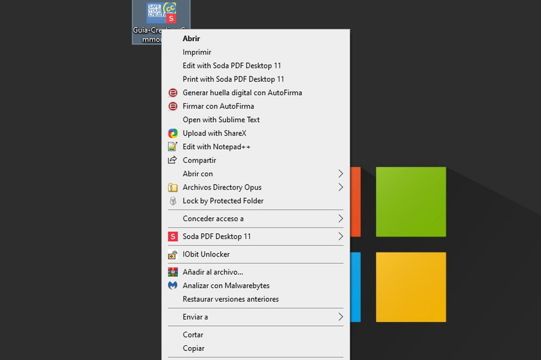Click the red Soda PDF icon

173,237
